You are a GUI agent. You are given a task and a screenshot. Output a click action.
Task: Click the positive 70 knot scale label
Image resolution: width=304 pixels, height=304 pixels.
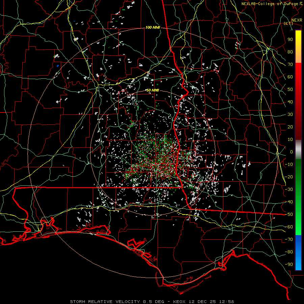[290, 65]
